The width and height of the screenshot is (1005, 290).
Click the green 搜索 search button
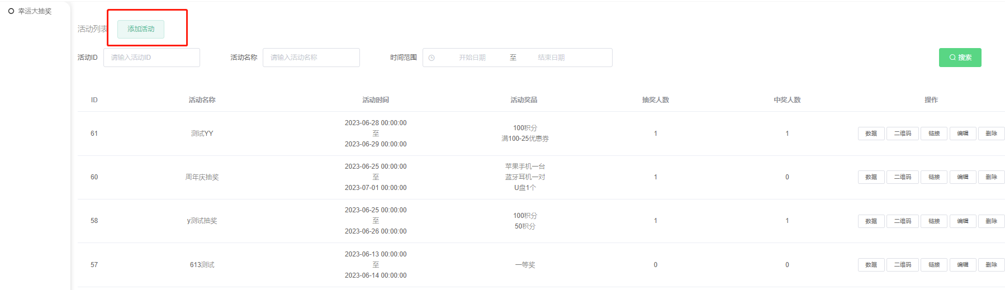coord(960,58)
